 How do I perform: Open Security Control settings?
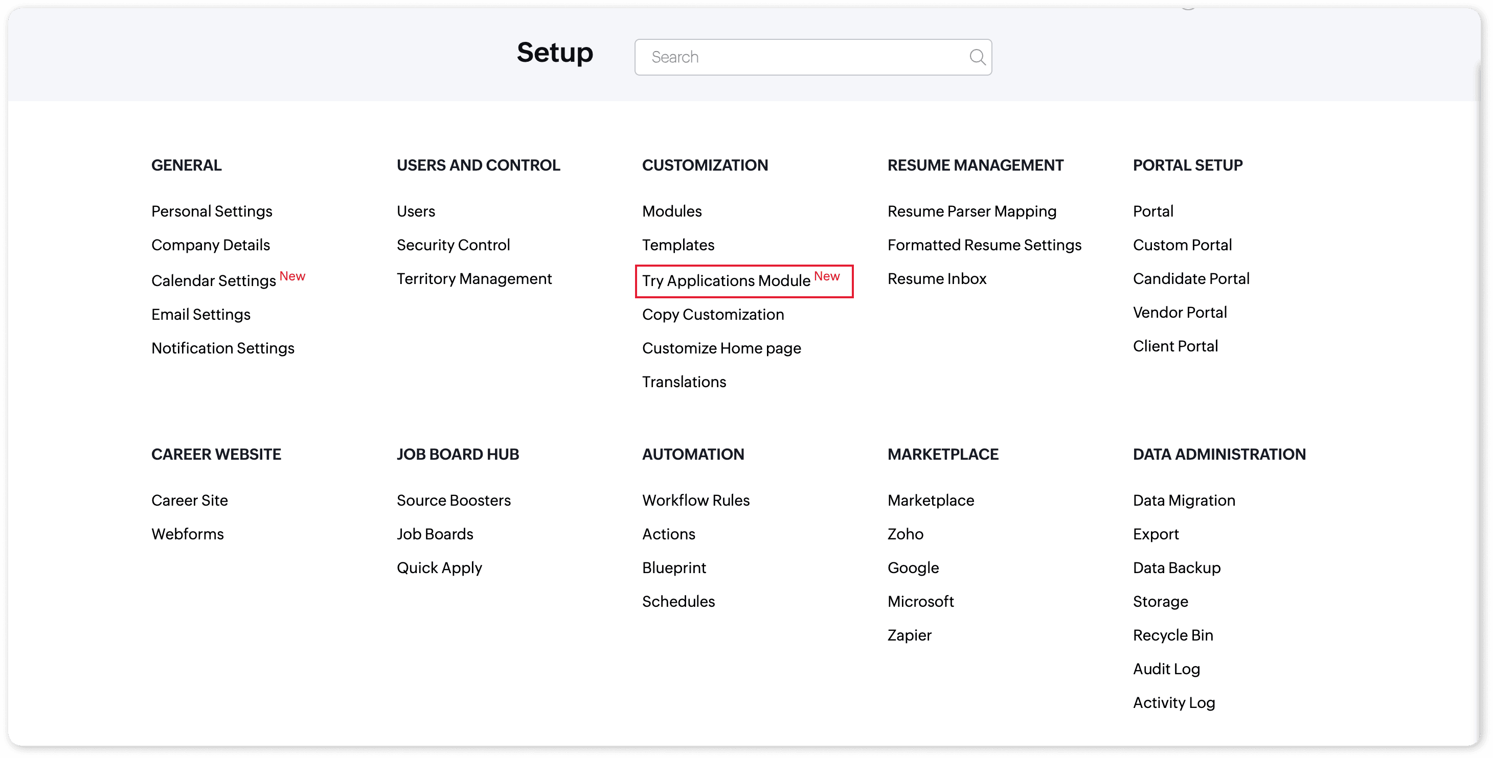click(453, 245)
